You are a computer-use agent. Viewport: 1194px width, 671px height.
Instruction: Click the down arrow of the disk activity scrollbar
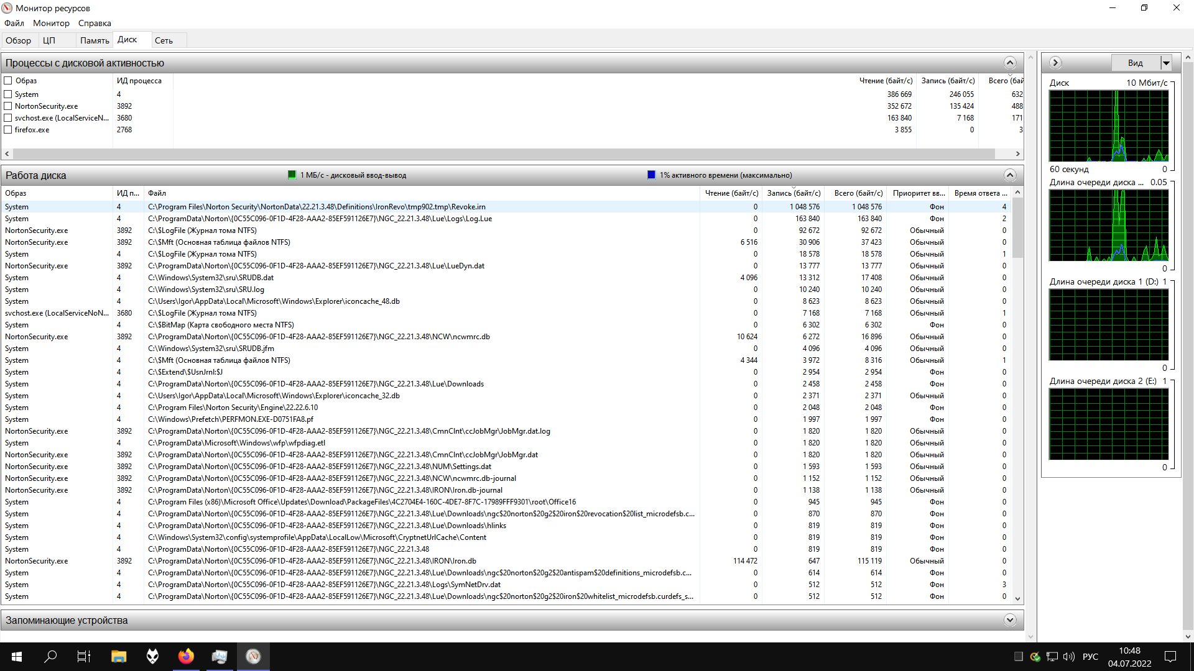pyautogui.click(x=1017, y=599)
